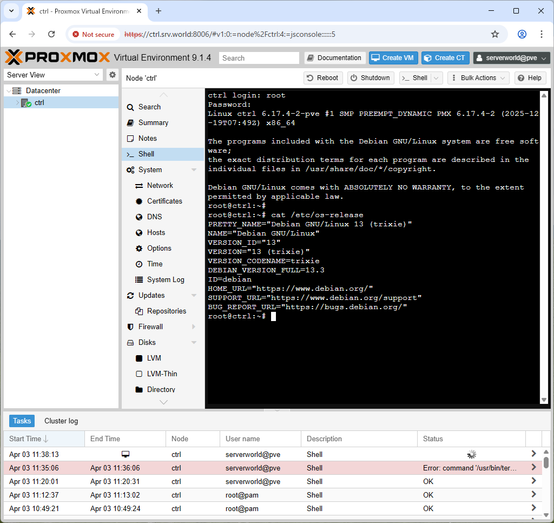554x523 pixels.
Task: Expand the ctrl node in tree
Action: click(17, 103)
